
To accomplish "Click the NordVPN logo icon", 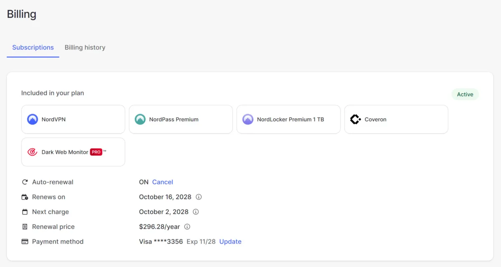I will click(x=33, y=120).
